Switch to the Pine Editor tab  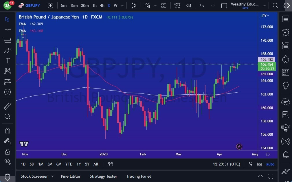(71, 176)
